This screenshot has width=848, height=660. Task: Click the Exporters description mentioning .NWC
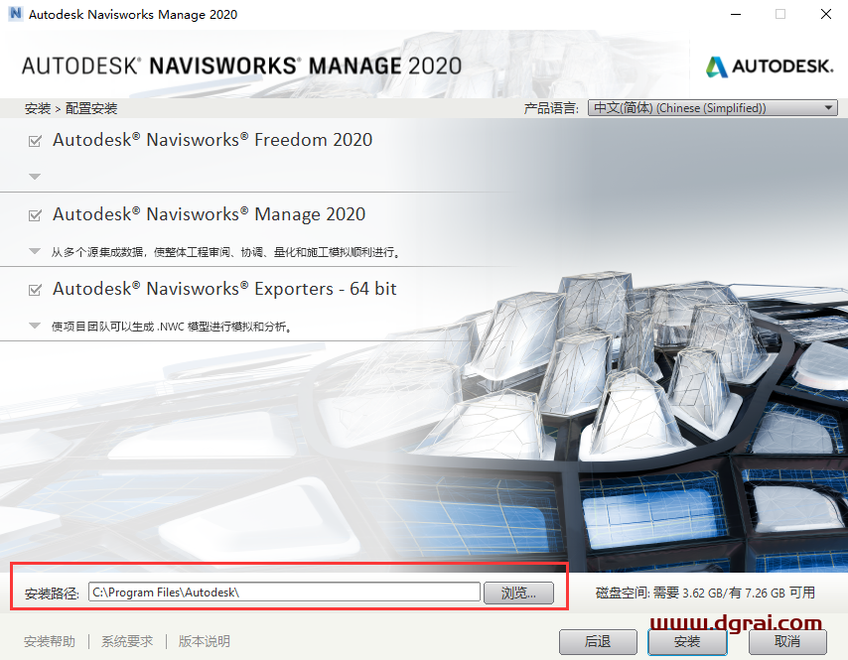172,327
